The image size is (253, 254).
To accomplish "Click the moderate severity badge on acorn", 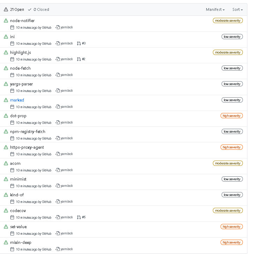I will point(228,163).
